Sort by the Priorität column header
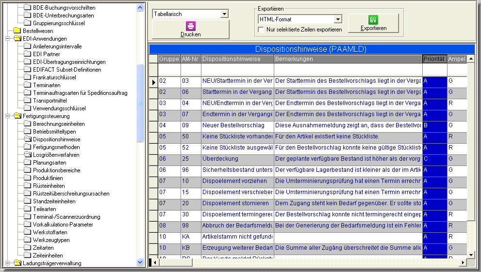This screenshot has height=272, width=481. coord(434,59)
